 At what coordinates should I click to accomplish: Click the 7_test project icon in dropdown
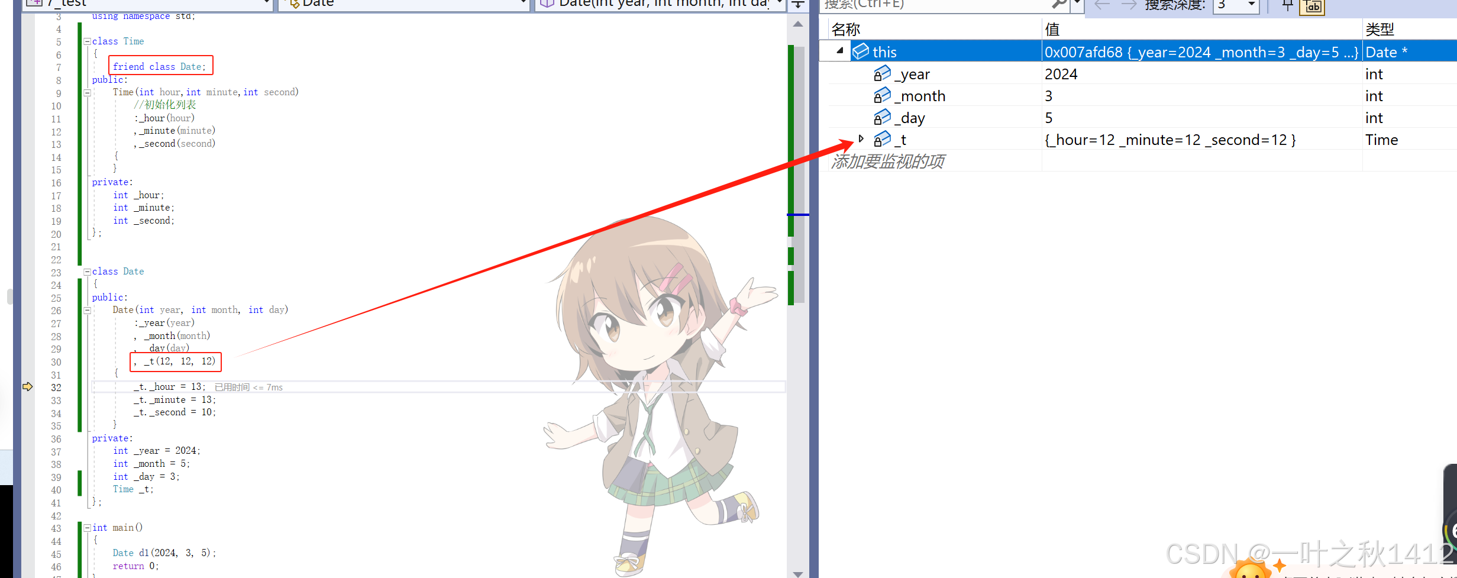point(34,3)
